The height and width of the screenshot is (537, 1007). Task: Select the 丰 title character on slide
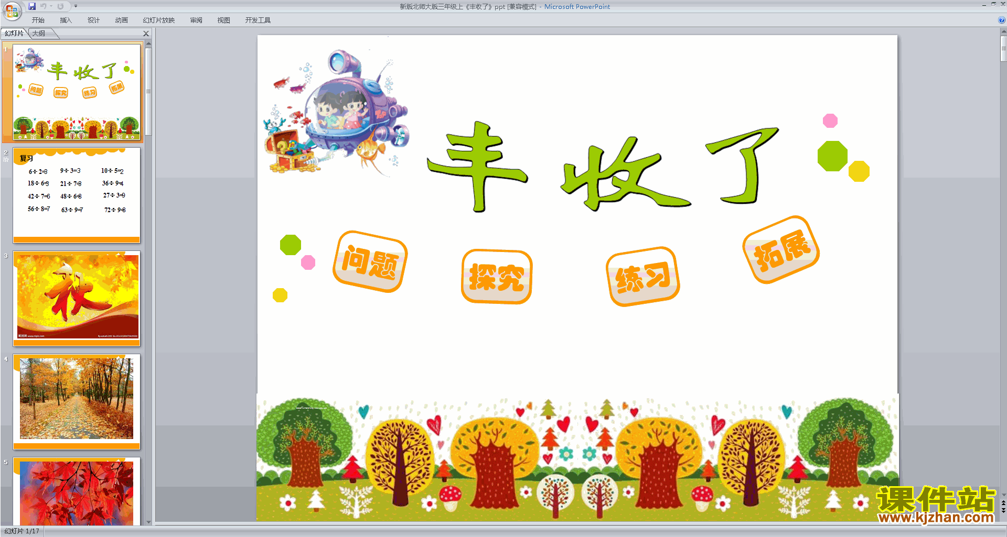click(x=477, y=166)
